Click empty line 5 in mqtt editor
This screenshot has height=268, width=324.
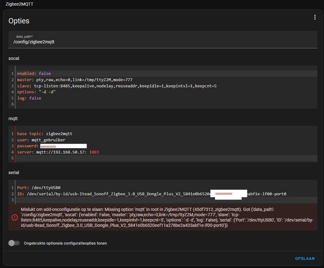click(x=167, y=158)
